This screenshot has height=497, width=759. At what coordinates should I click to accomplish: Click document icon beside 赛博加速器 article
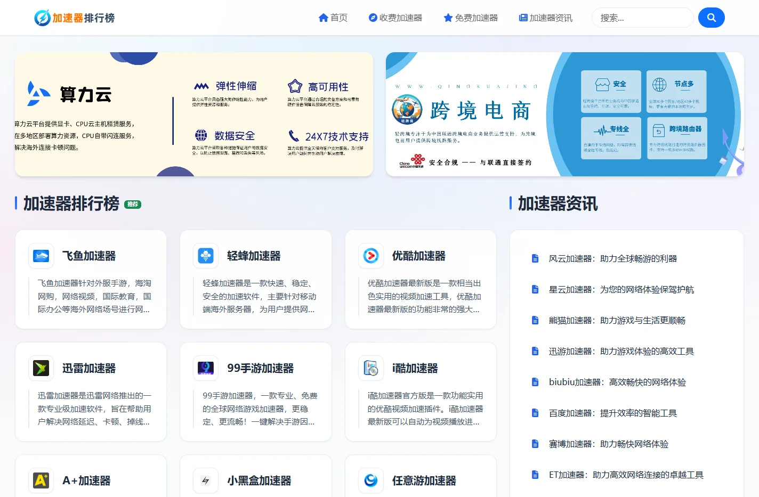[535, 444]
